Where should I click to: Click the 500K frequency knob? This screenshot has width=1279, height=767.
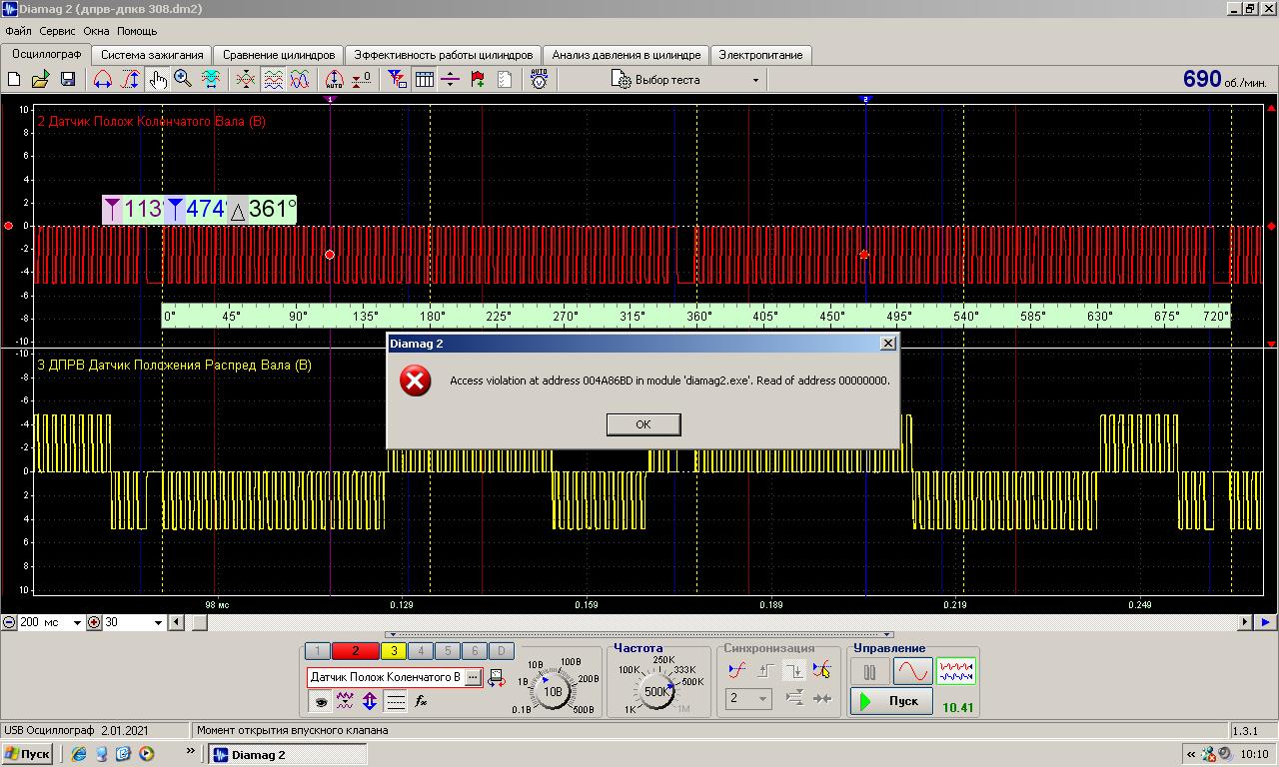(656, 691)
